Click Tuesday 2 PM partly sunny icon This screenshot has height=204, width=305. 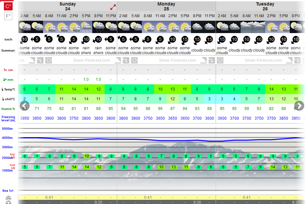271,27
